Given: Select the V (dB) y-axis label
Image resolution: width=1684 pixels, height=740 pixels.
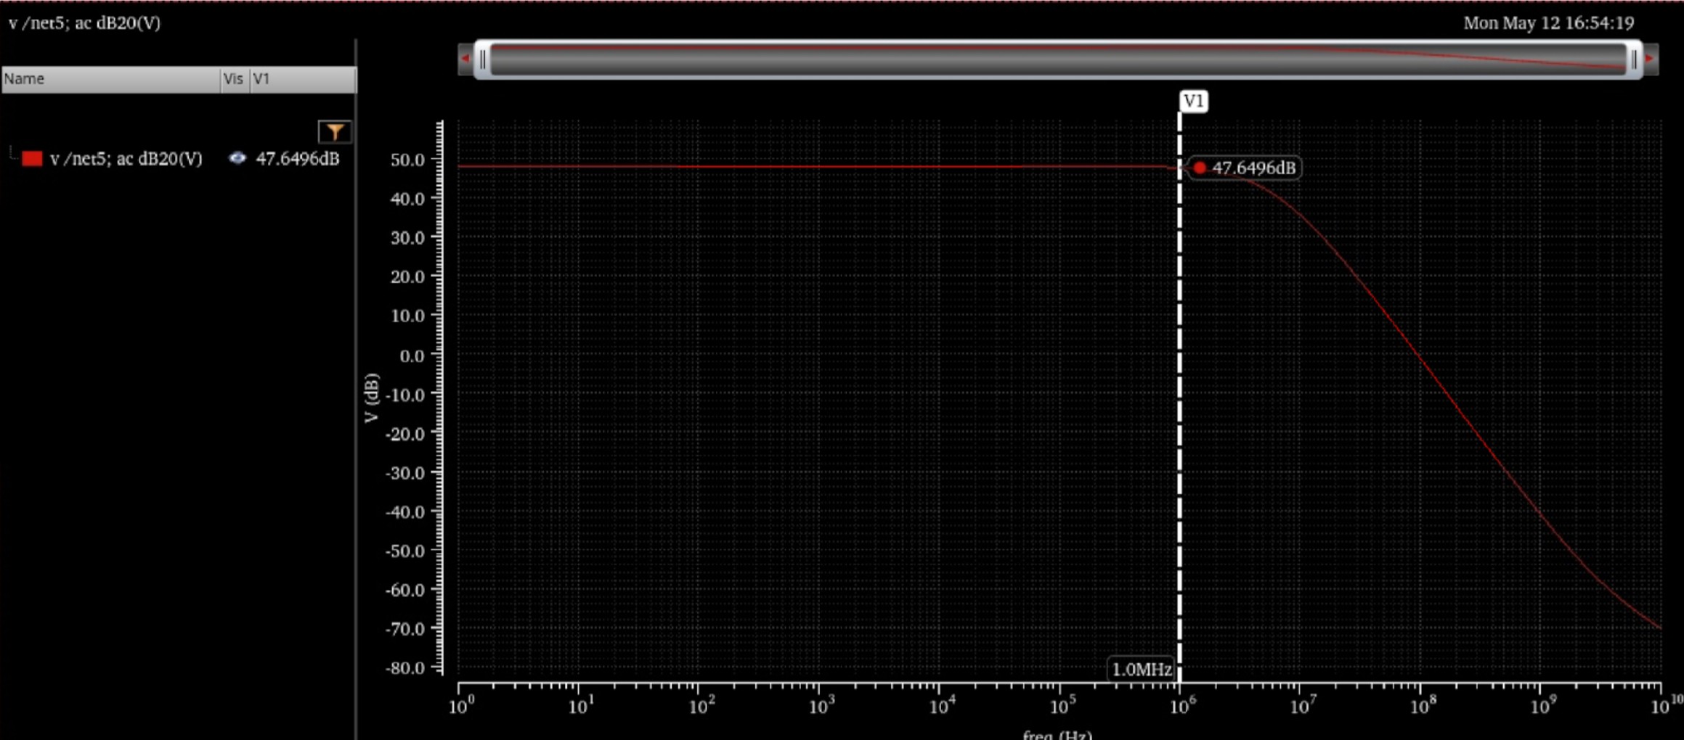Looking at the screenshot, I should tap(372, 398).
